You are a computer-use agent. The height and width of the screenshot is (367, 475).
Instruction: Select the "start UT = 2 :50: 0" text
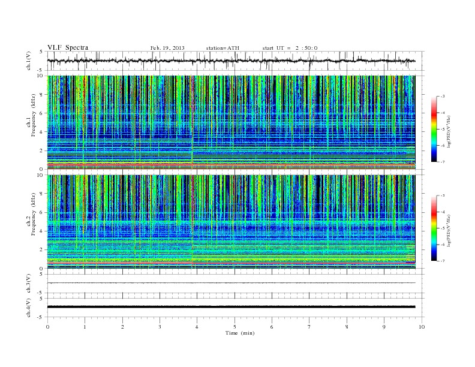coord(290,48)
